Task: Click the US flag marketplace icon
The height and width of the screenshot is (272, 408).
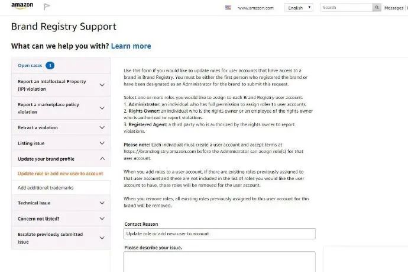Action: click(228, 8)
